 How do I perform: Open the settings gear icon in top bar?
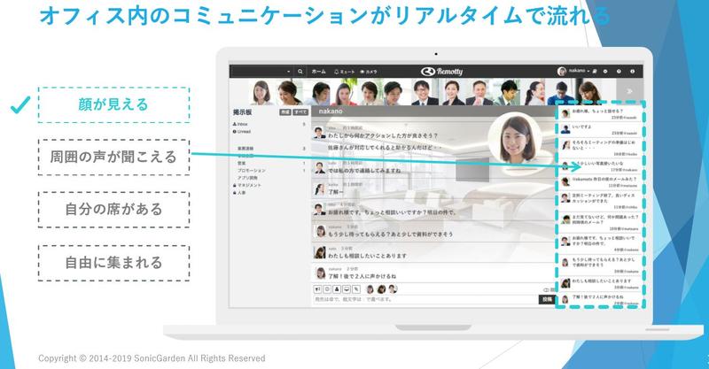(x=605, y=72)
